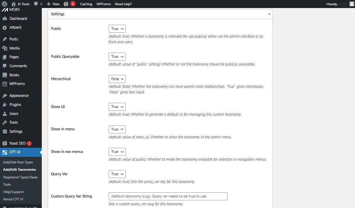Click the WordPress logo icon in admin bar

tap(5, 4)
